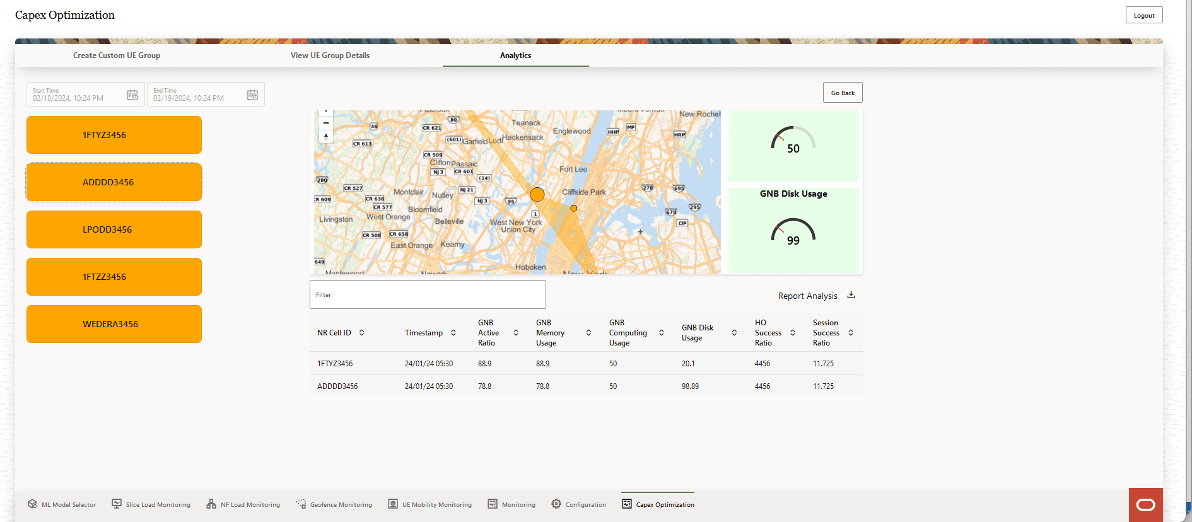The image size is (1192, 522).
Task: Select cell group LPODD3456
Action: [114, 229]
